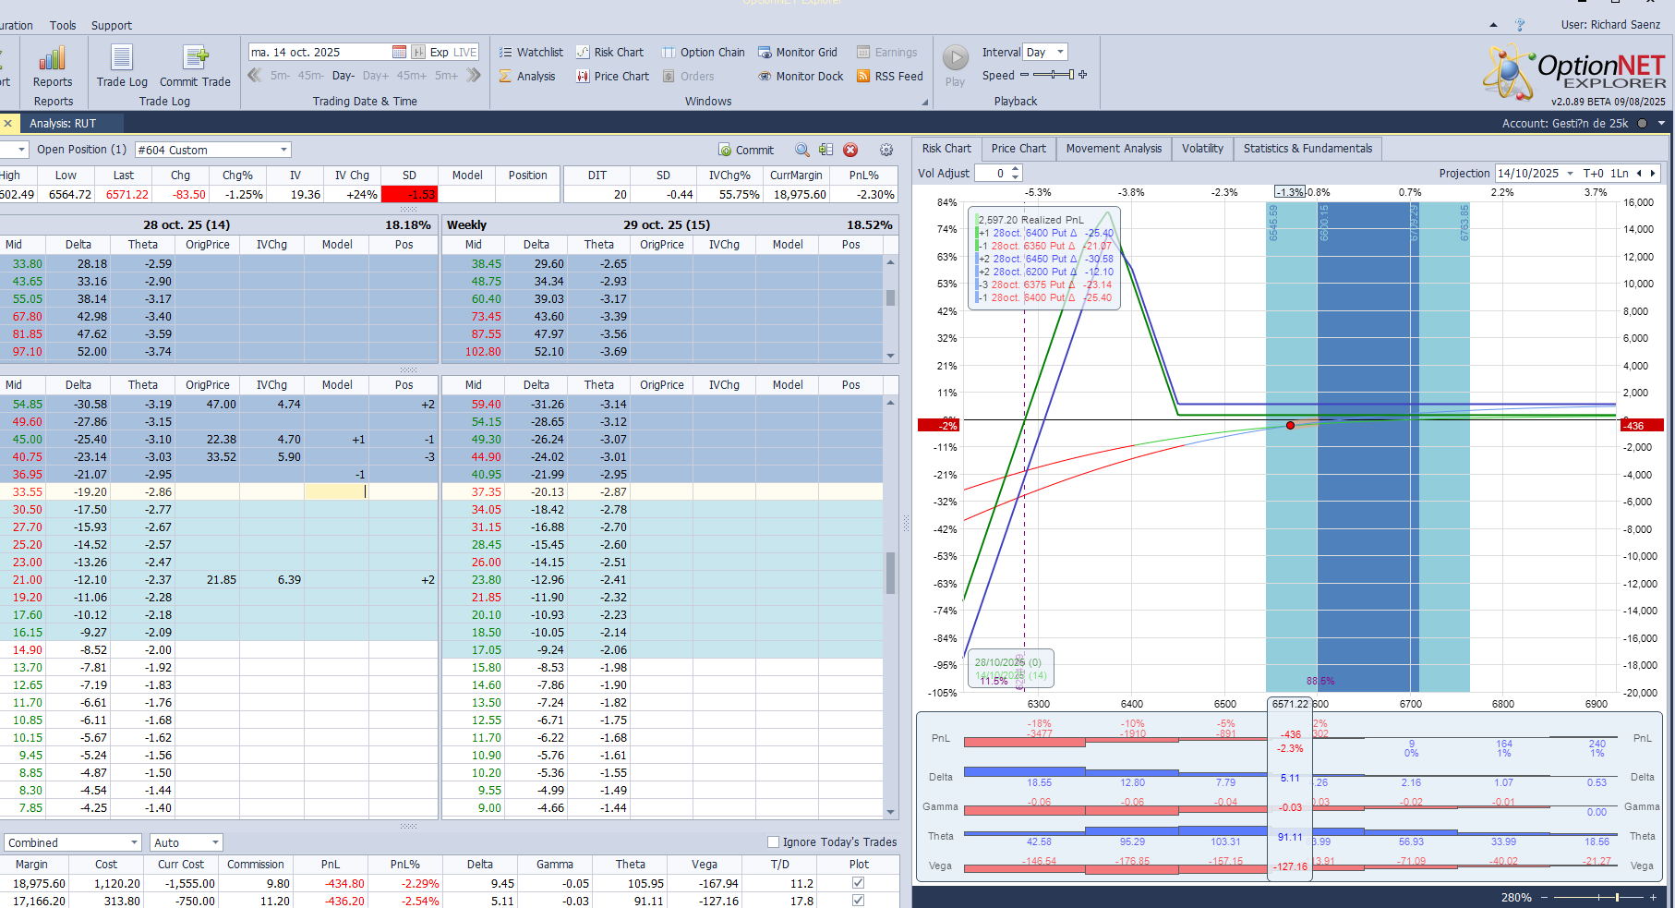Viewport: 1675px width, 908px height.
Task: Click the help question mark icon
Action: coord(1520,25)
